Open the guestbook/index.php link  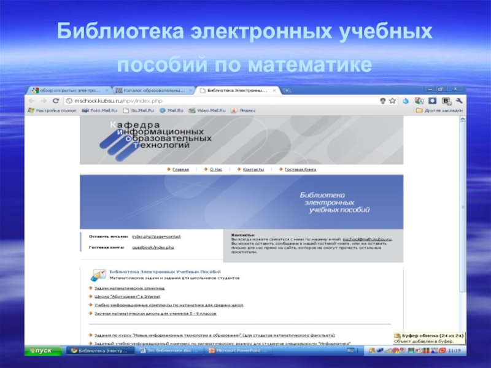(x=153, y=247)
